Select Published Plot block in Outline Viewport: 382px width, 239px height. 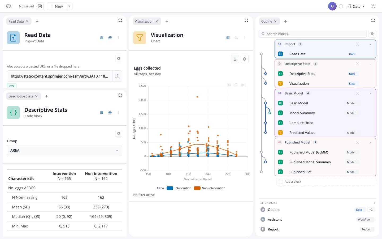pos(325,172)
